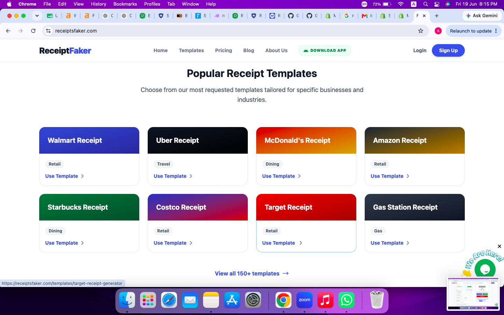
Task: Open the History menu
Action: (98, 4)
